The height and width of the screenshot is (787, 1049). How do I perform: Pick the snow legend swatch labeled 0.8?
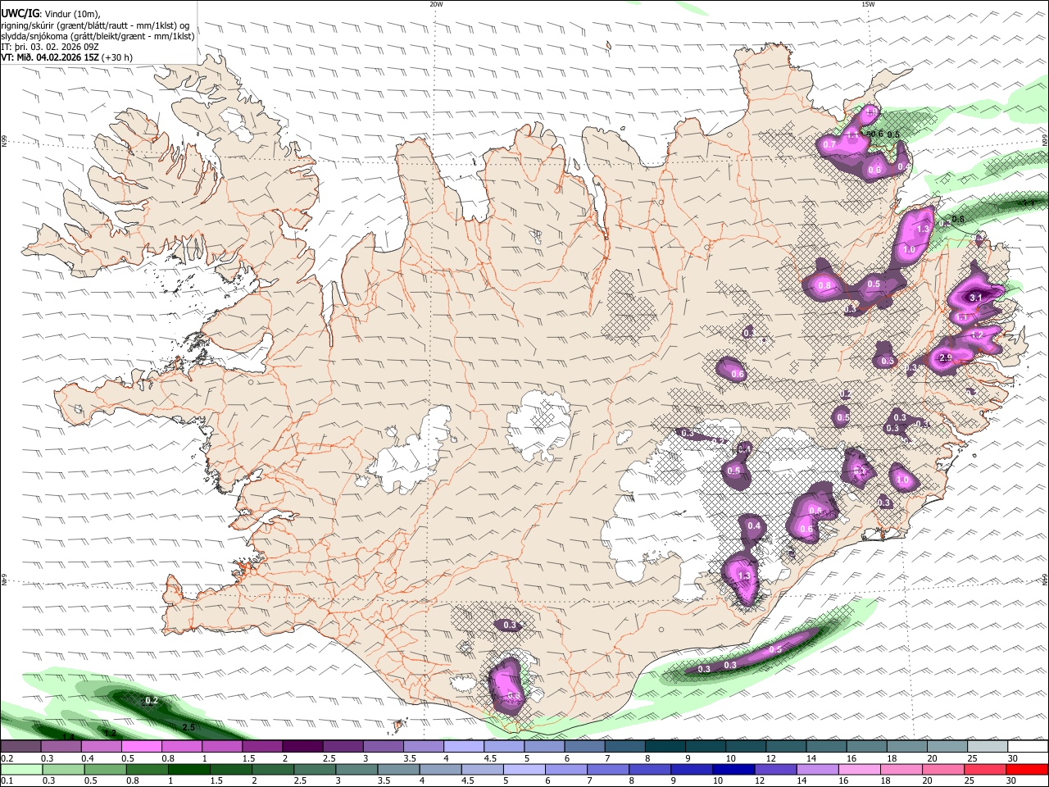coord(181,747)
